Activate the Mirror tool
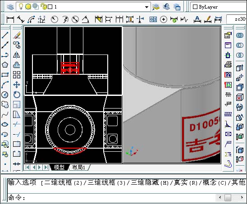The height and width of the screenshot is (204, 247). [17, 55]
